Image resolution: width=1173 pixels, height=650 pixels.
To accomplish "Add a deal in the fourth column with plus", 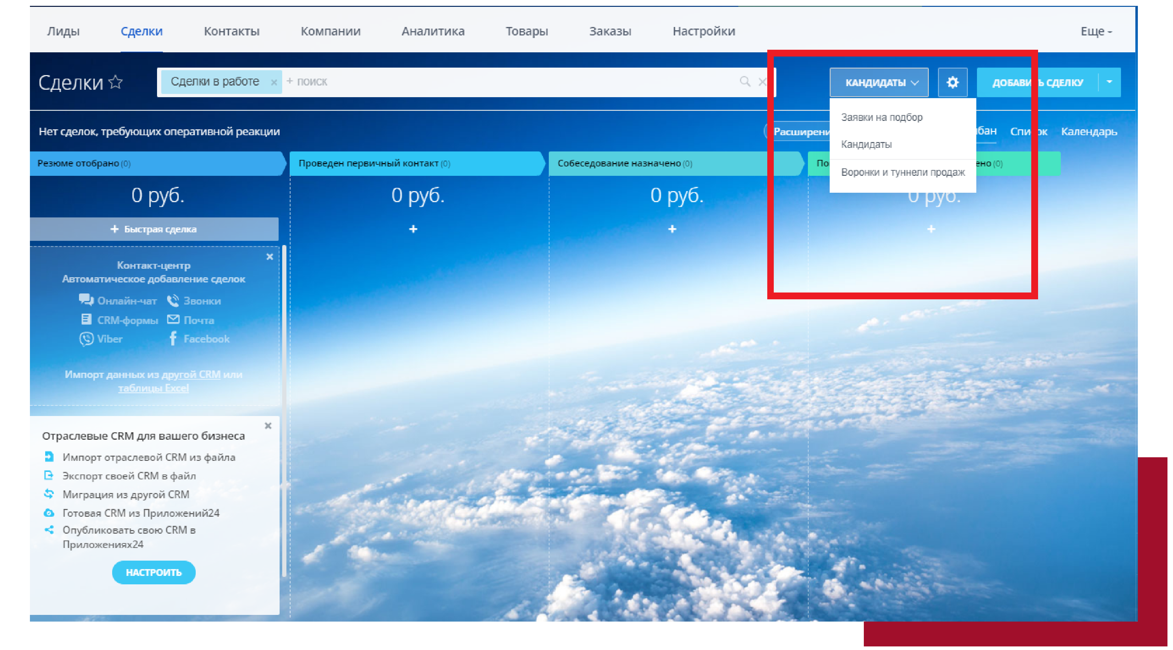I will (931, 229).
